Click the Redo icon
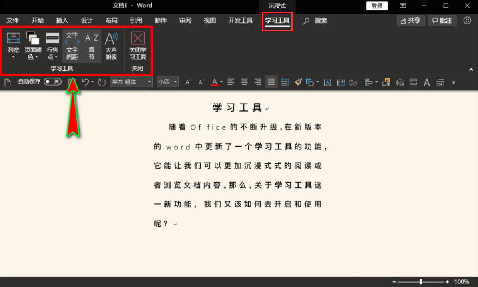Image resolution: width=478 pixels, height=287 pixels. coord(102,82)
